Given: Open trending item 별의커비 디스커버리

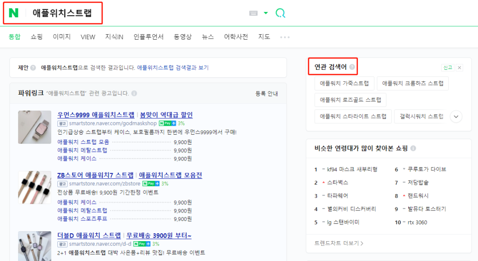Looking at the screenshot, I should pos(351,209).
